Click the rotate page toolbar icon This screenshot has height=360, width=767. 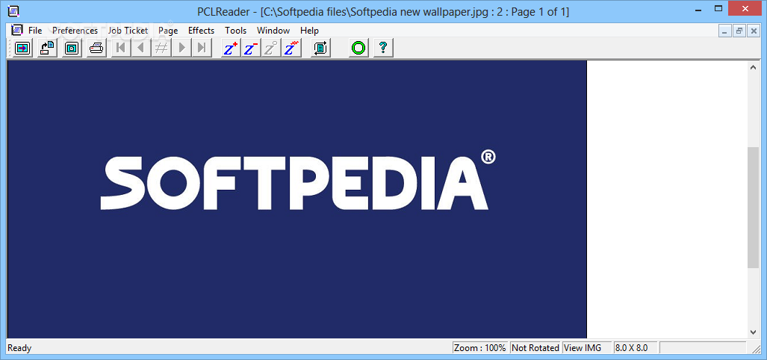click(x=321, y=48)
